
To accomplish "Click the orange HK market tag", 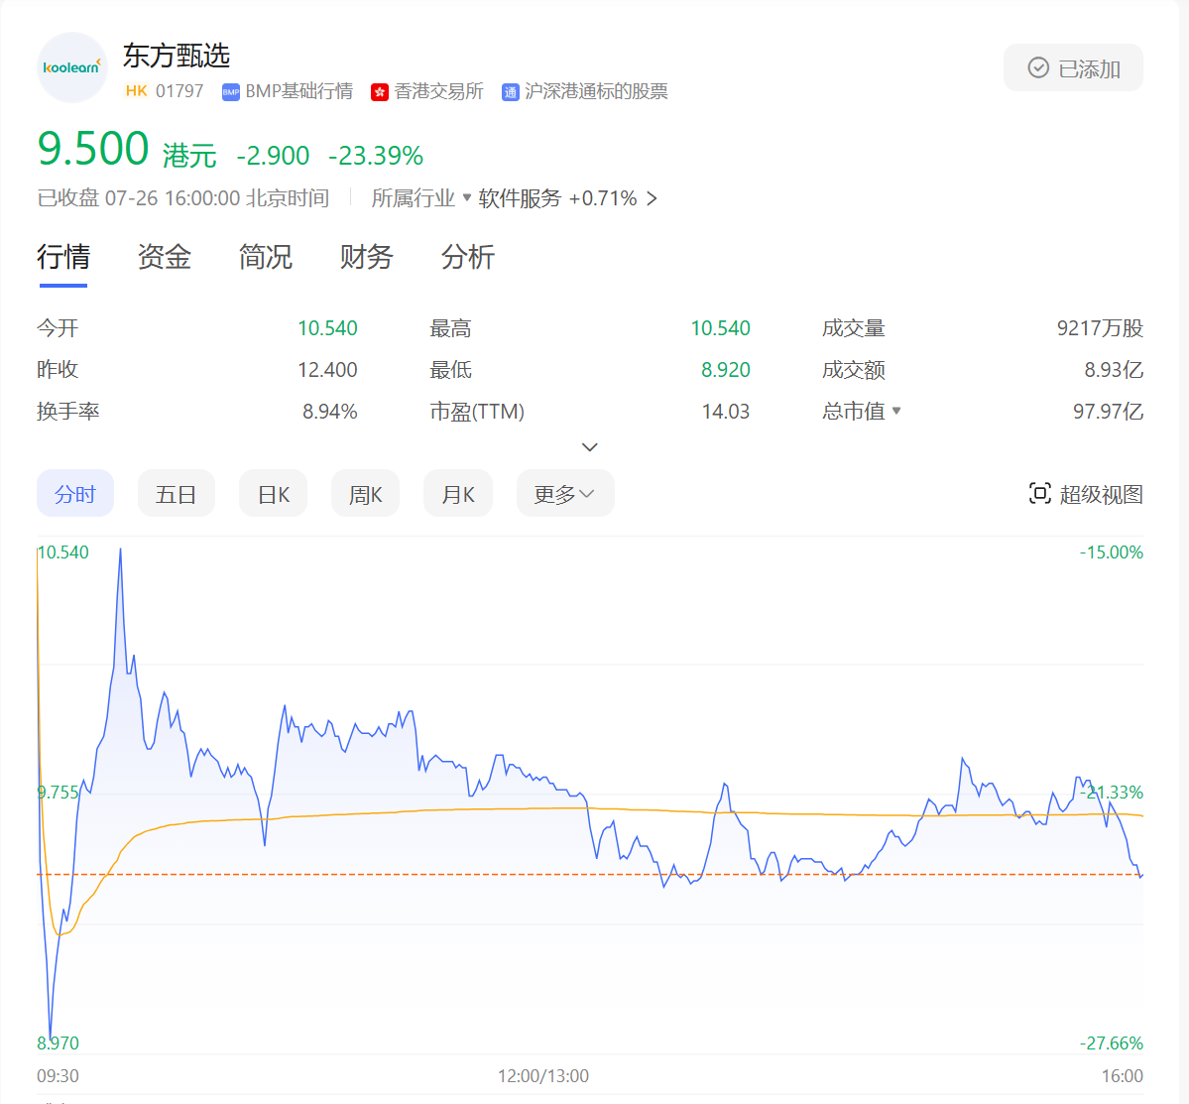I will [137, 91].
